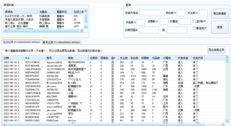Click the 粉丝数>= input box
Screen dimensions: 231x126
[181, 13]
